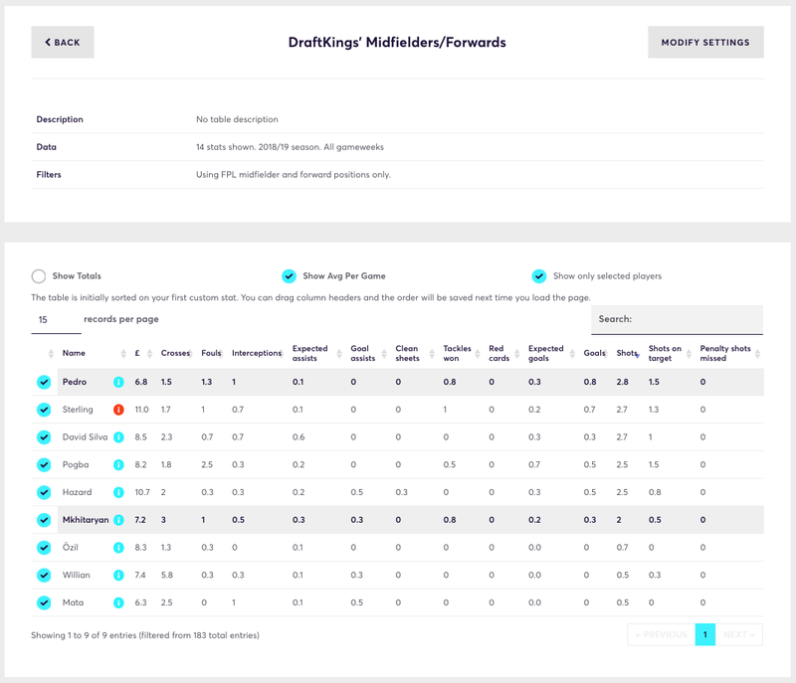
Task: Open info icon for Hazard
Action: pos(118,492)
